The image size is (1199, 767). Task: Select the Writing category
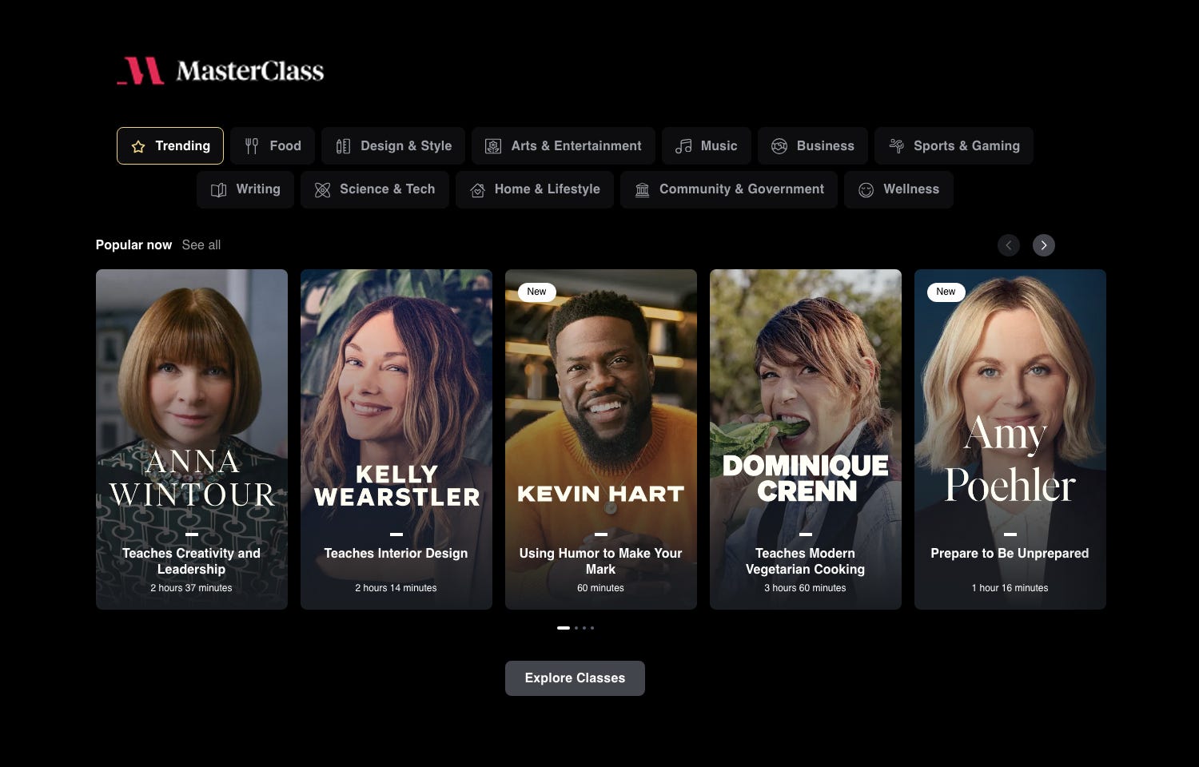[245, 189]
